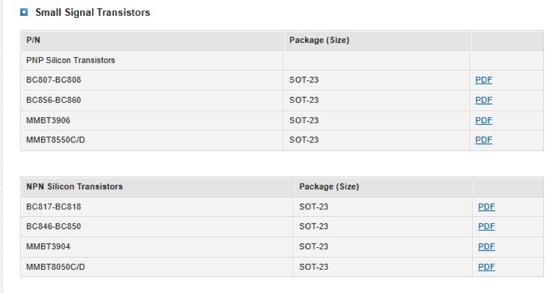Select the BC846-BC850 part number cell
Image resolution: width=550 pixels, height=293 pixels.
pos(54,227)
